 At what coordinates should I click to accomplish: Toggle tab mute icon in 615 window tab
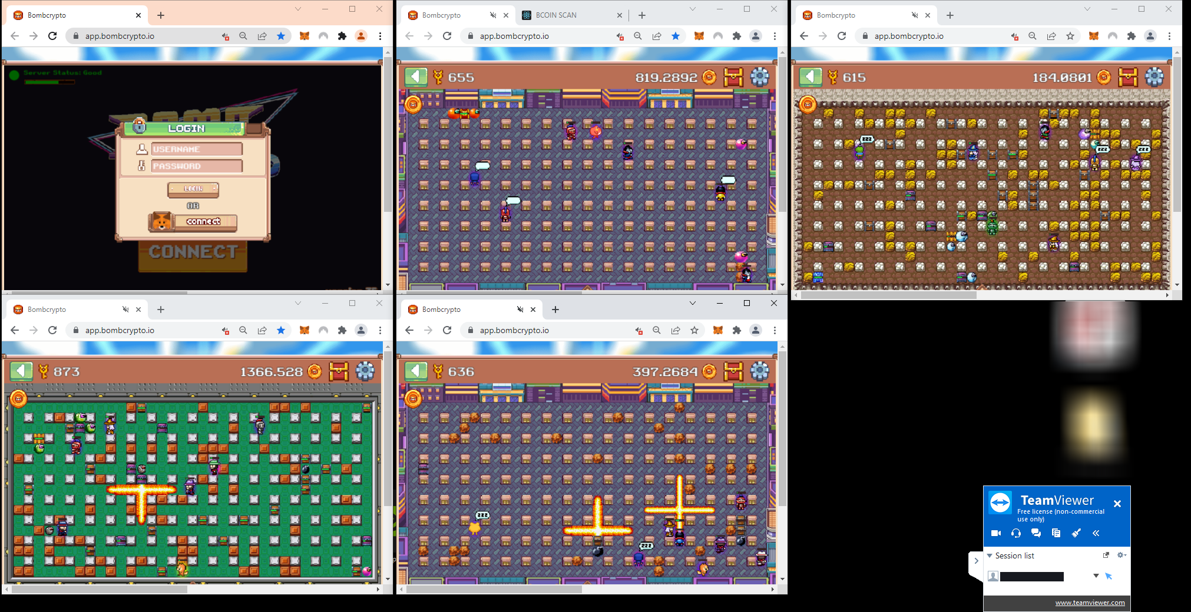coord(915,15)
